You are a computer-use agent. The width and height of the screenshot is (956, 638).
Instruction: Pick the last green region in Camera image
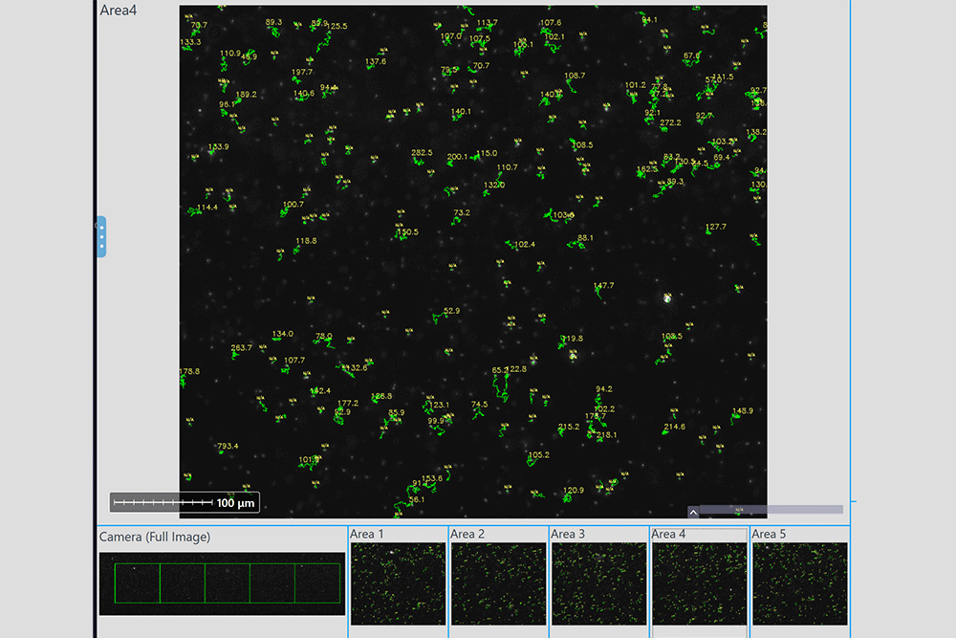coord(317,583)
